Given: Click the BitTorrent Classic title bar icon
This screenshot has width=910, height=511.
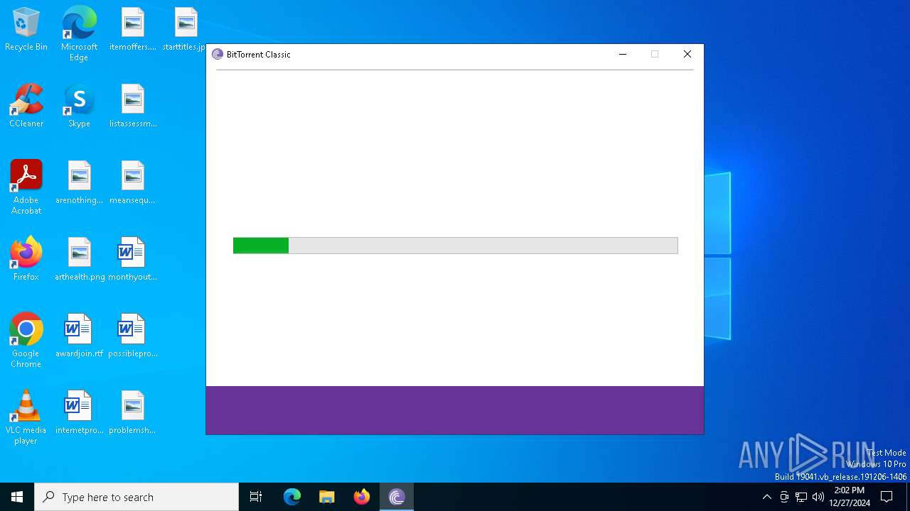Looking at the screenshot, I should pyautogui.click(x=218, y=54).
